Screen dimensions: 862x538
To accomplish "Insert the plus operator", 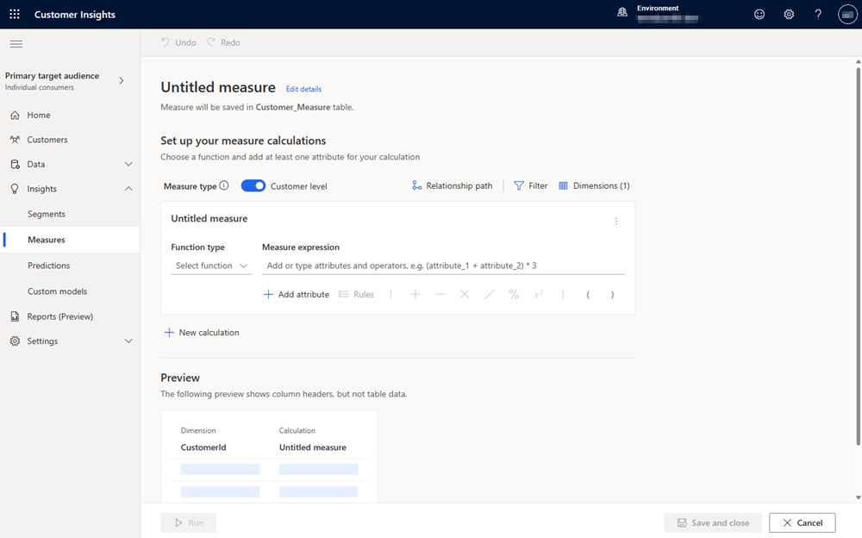I will [415, 294].
